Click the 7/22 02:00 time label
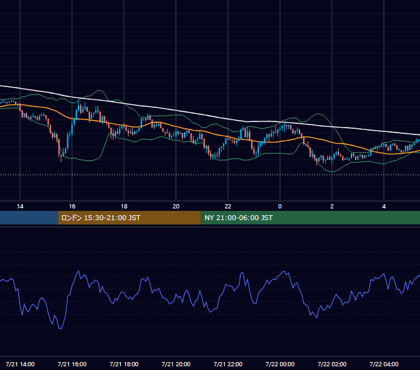This screenshot has height=370, width=420. tap(332, 364)
